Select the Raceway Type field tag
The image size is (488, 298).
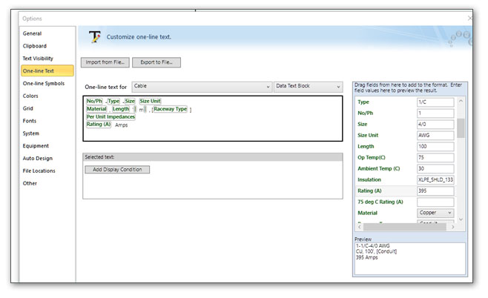[x=170, y=109]
